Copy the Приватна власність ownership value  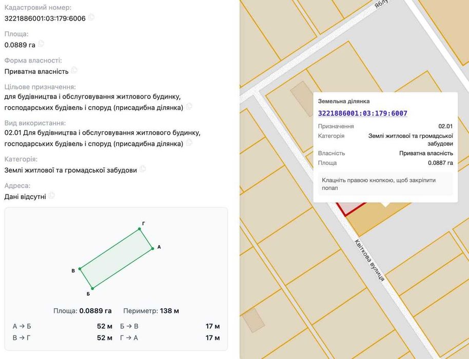click(x=74, y=70)
